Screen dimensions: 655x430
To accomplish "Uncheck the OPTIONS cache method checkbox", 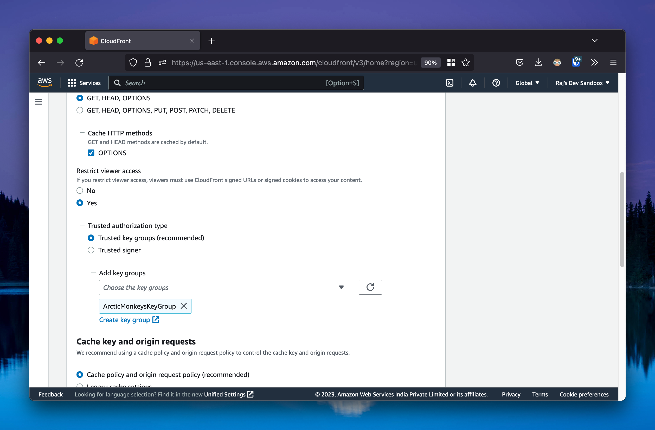I will tap(91, 153).
